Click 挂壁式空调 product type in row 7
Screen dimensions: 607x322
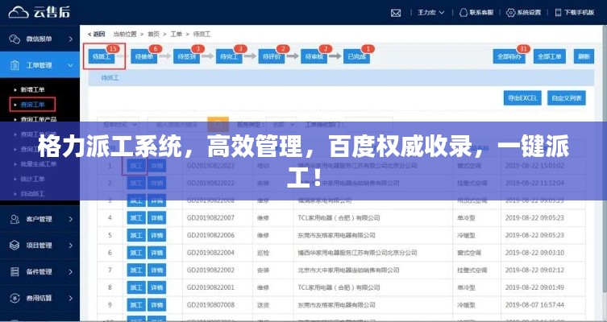pyautogui.click(x=472, y=270)
